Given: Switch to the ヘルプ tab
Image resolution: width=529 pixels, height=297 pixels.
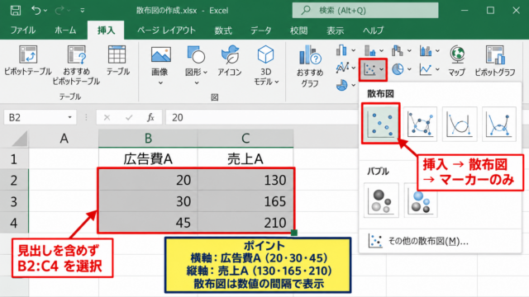Looking at the screenshot, I should coord(373,31).
